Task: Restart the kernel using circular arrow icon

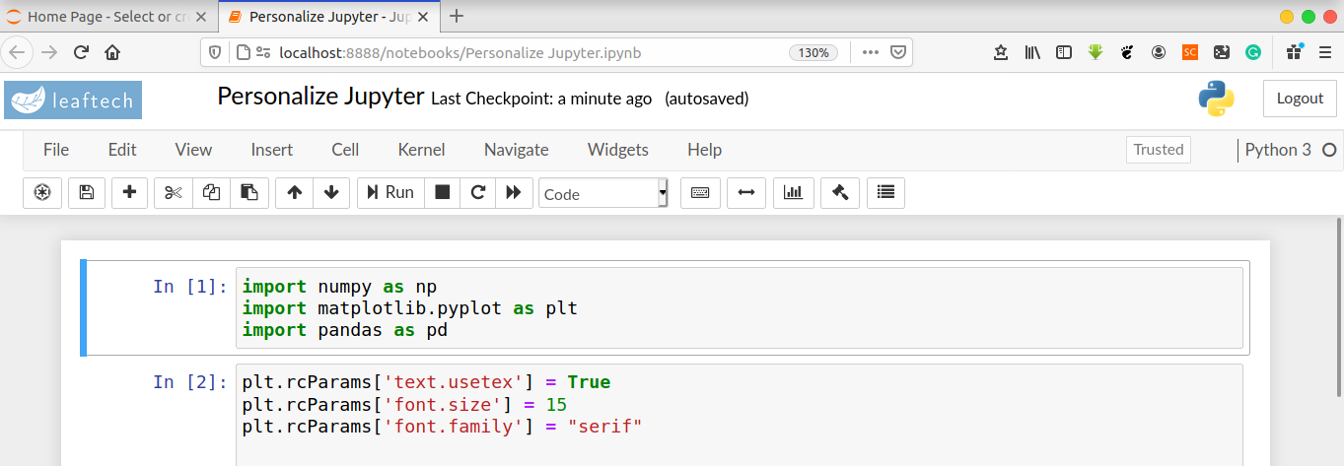Action: 478,193
